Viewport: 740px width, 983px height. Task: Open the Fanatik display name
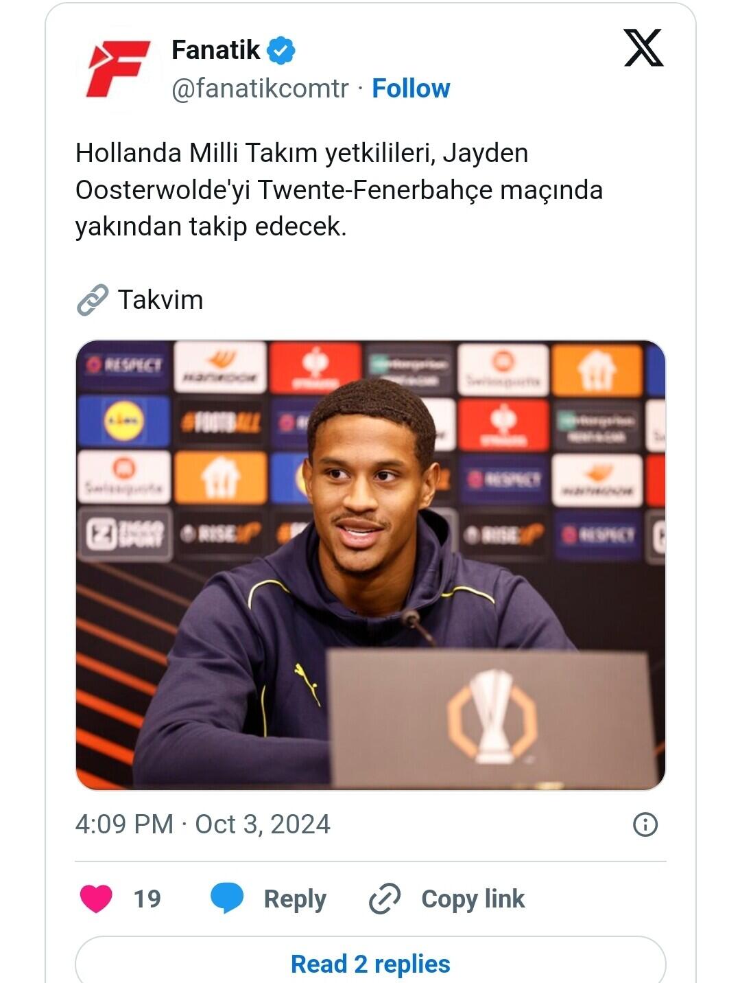tap(215, 50)
